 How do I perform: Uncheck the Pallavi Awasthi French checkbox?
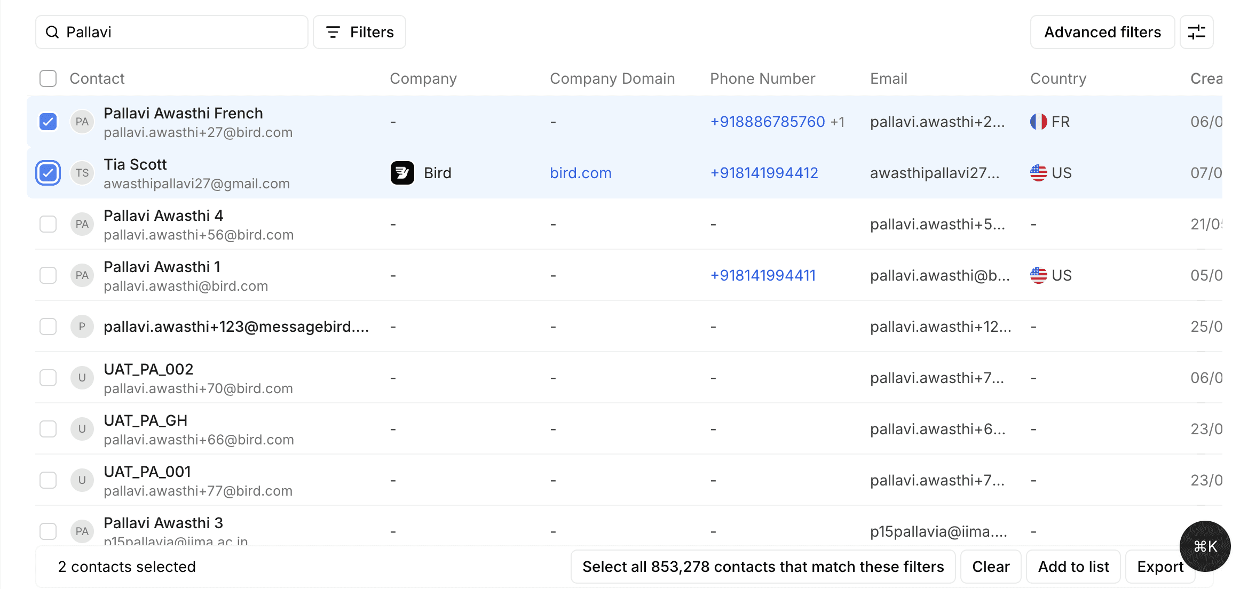[48, 122]
